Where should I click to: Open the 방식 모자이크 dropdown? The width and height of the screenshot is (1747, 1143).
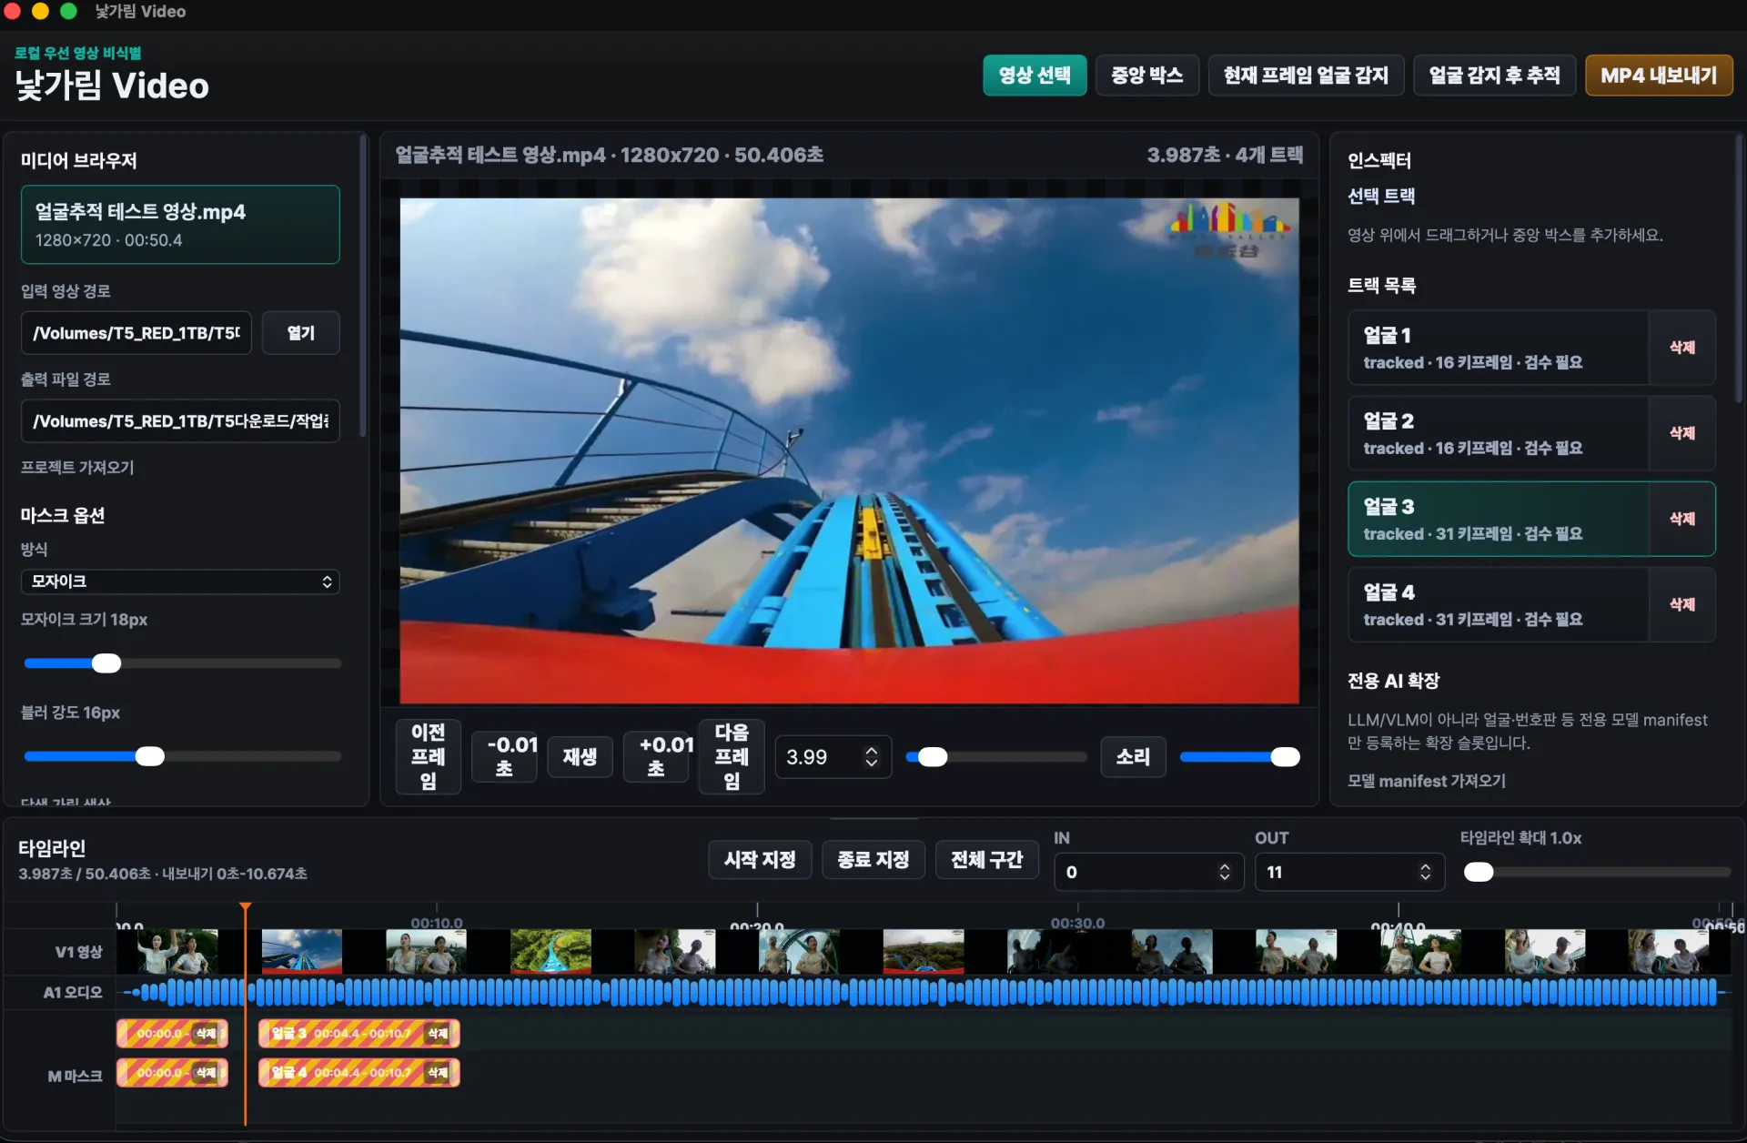pyautogui.click(x=180, y=582)
